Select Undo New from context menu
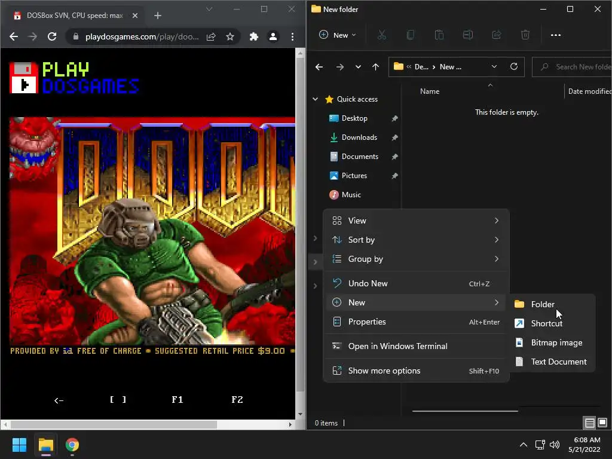Screen dimensions: 612x459 (417, 283)
